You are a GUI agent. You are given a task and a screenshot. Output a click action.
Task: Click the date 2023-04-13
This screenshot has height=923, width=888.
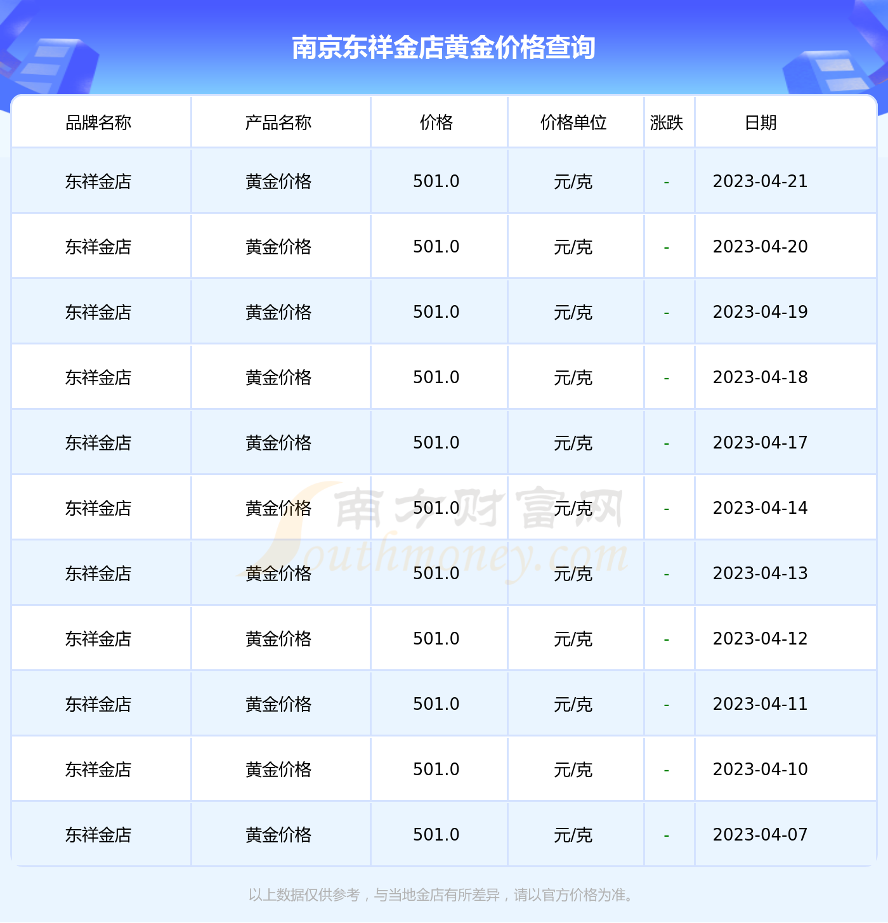tap(761, 573)
